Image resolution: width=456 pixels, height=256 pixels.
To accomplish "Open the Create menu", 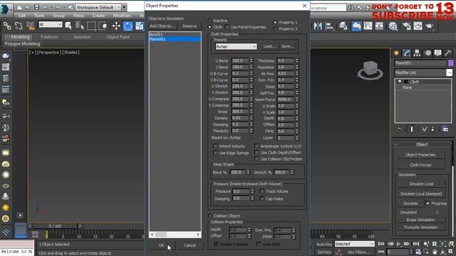I will tap(98, 16).
